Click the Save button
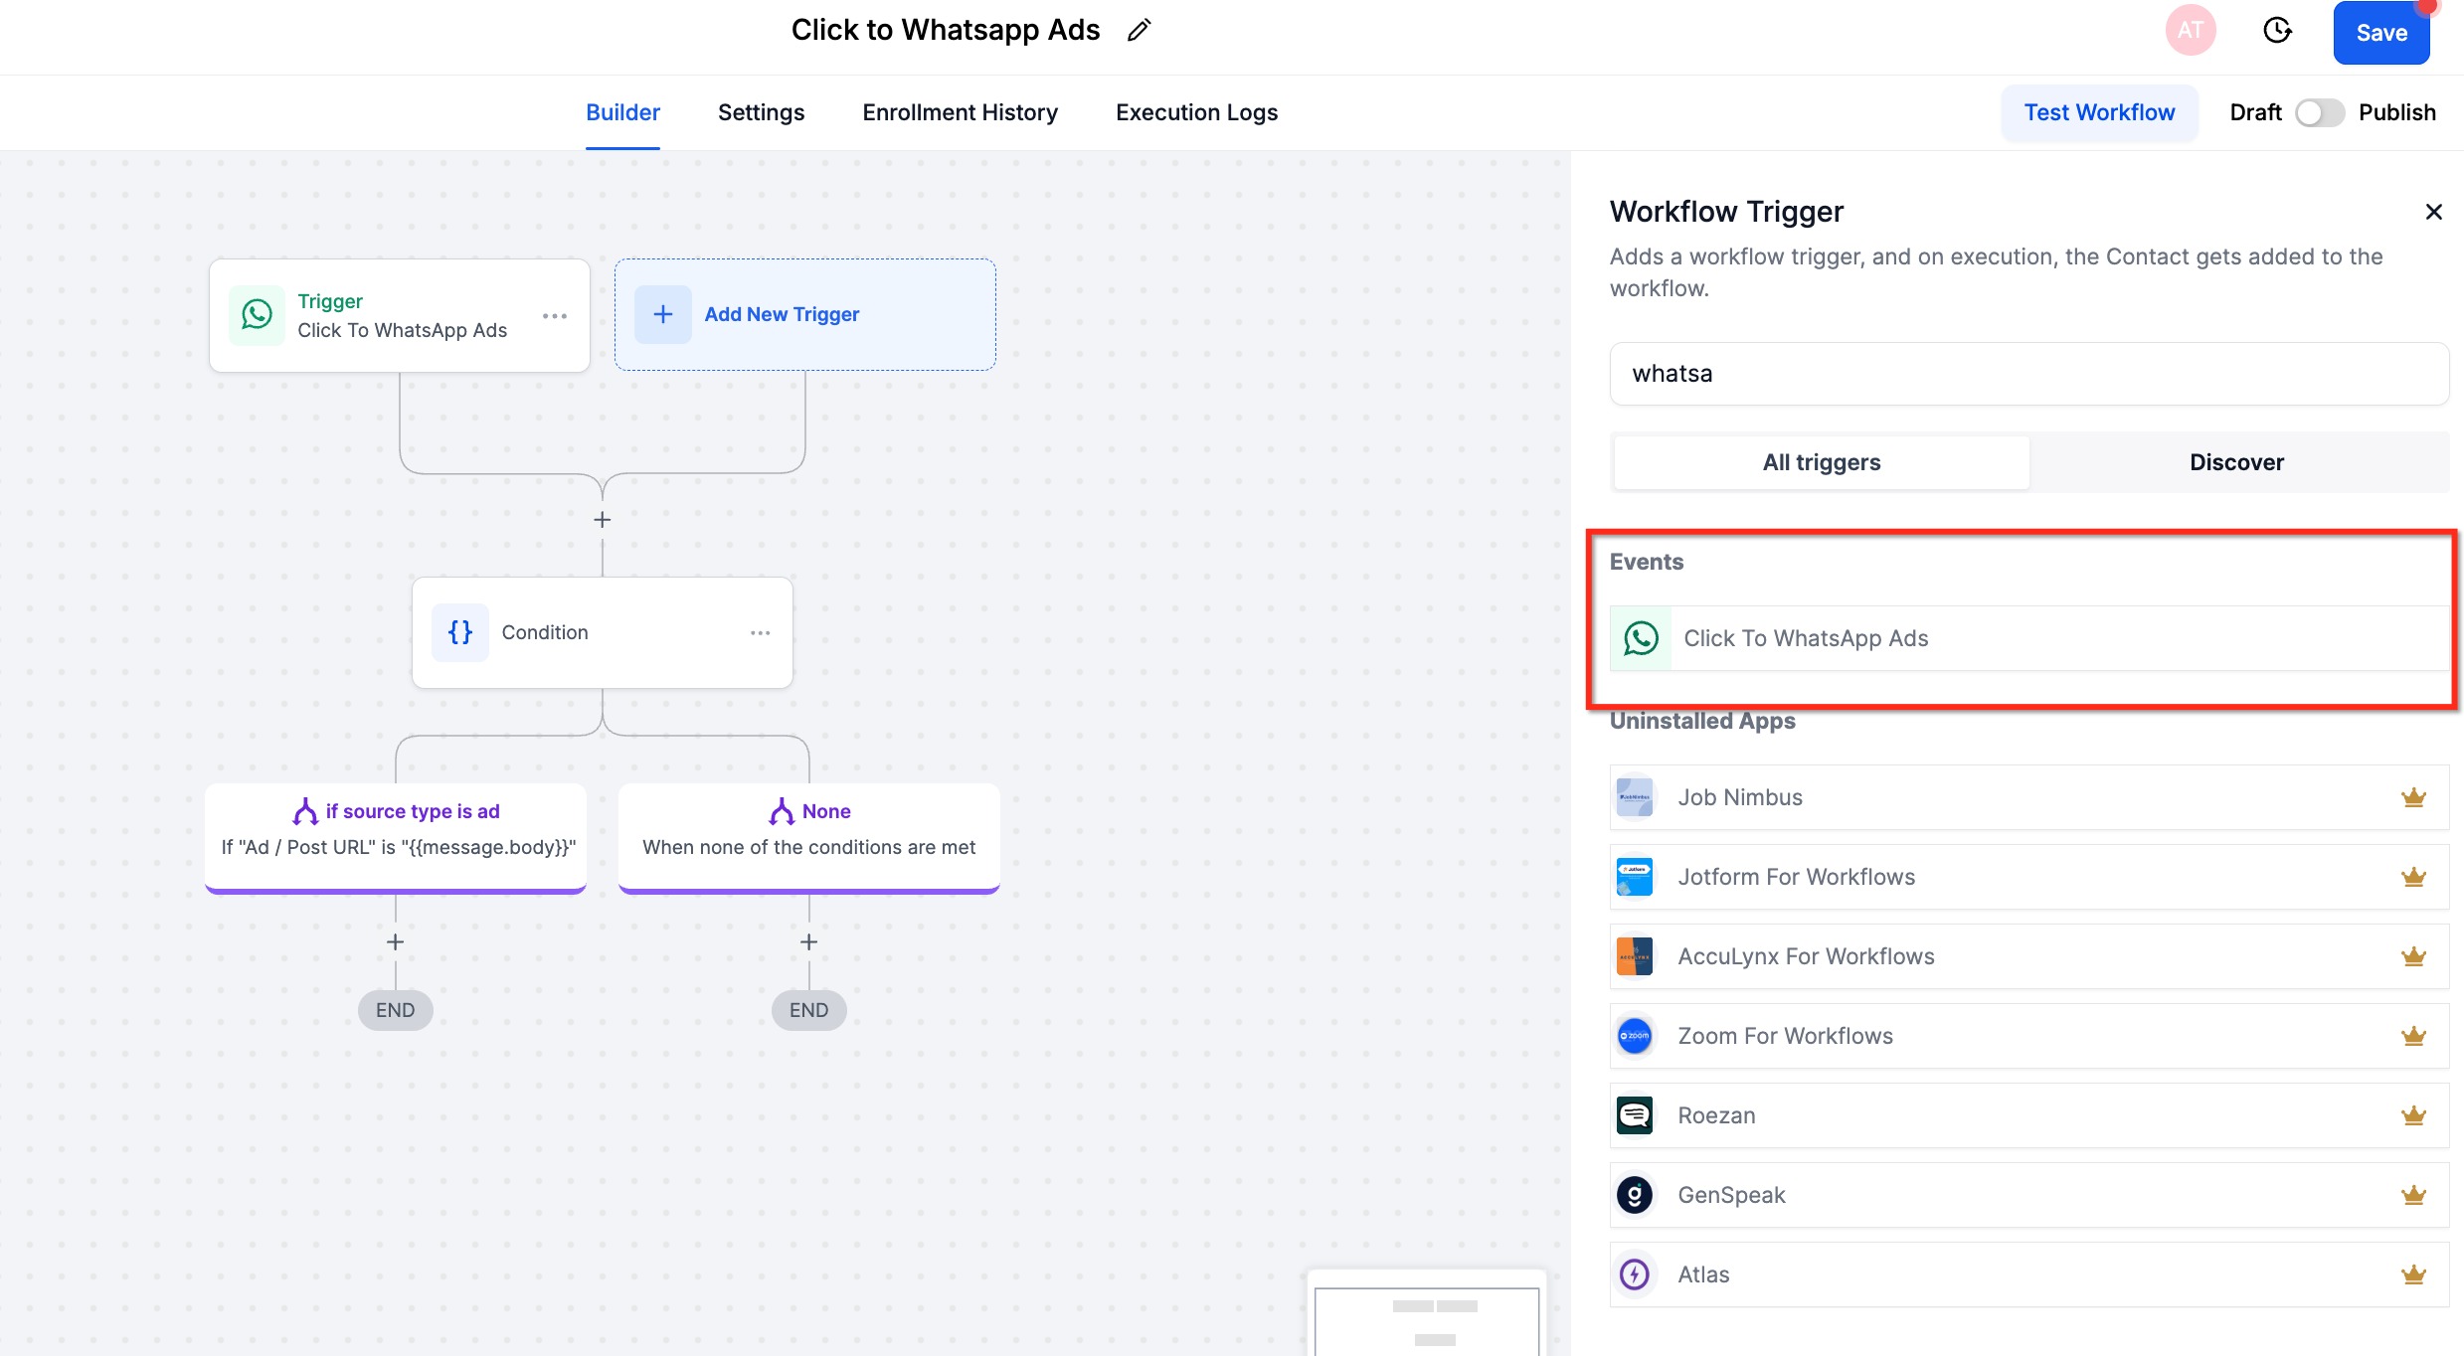Image resolution: width=2464 pixels, height=1356 pixels. [x=2380, y=33]
